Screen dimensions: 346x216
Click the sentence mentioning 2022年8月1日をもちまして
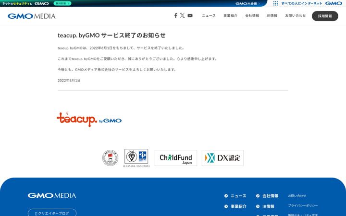point(121,48)
